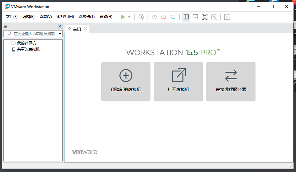Enter full screen mode icon
Image resolution: width=296 pixels, height=172 pixels.
pos(205,17)
